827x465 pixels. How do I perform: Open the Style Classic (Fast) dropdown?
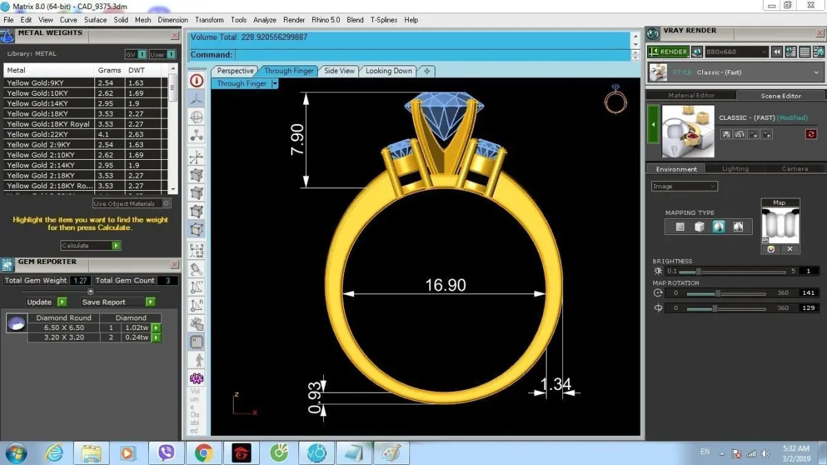[736, 72]
